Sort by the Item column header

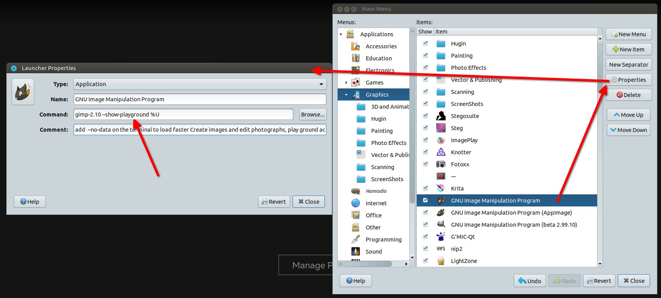click(x=515, y=32)
